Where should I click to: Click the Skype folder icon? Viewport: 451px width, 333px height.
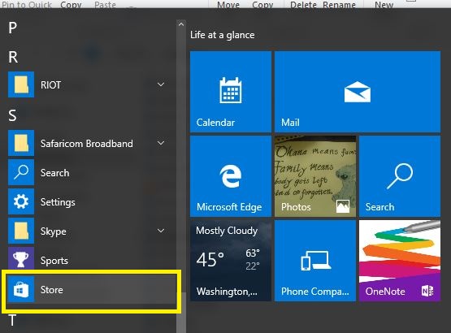(x=21, y=231)
